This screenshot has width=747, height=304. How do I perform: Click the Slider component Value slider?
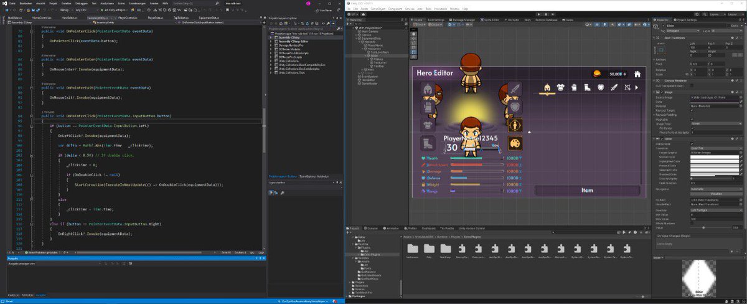pos(710,228)
